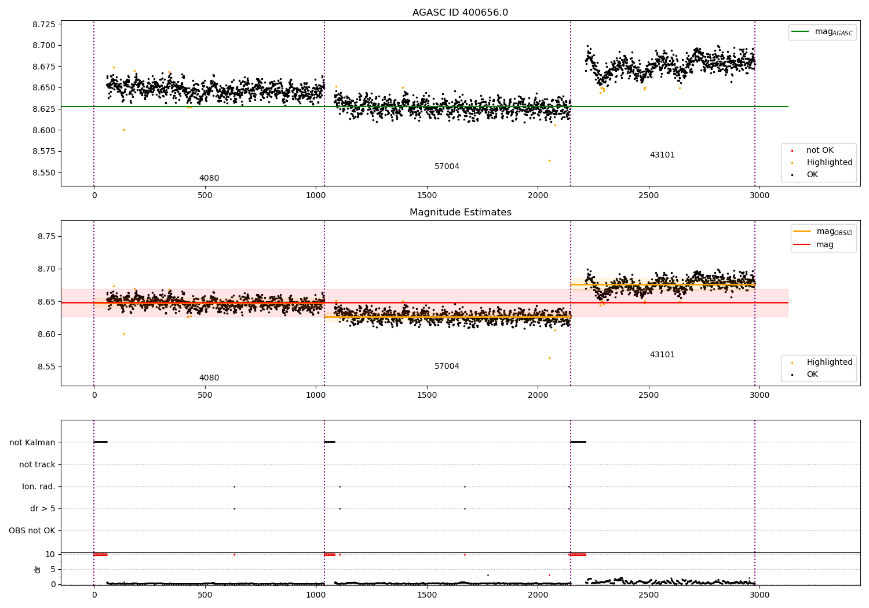Click obsid label 4080 in Magnitude Estimates plot
Image resolution: width=869 pixels, height=608 pixels.
pos(209,378)
